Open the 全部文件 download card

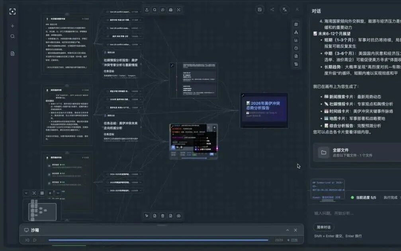click(357, 152)
